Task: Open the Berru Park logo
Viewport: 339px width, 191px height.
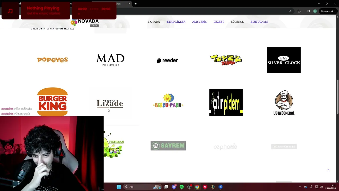Action: pyautogui.click(x=168, y=101)
